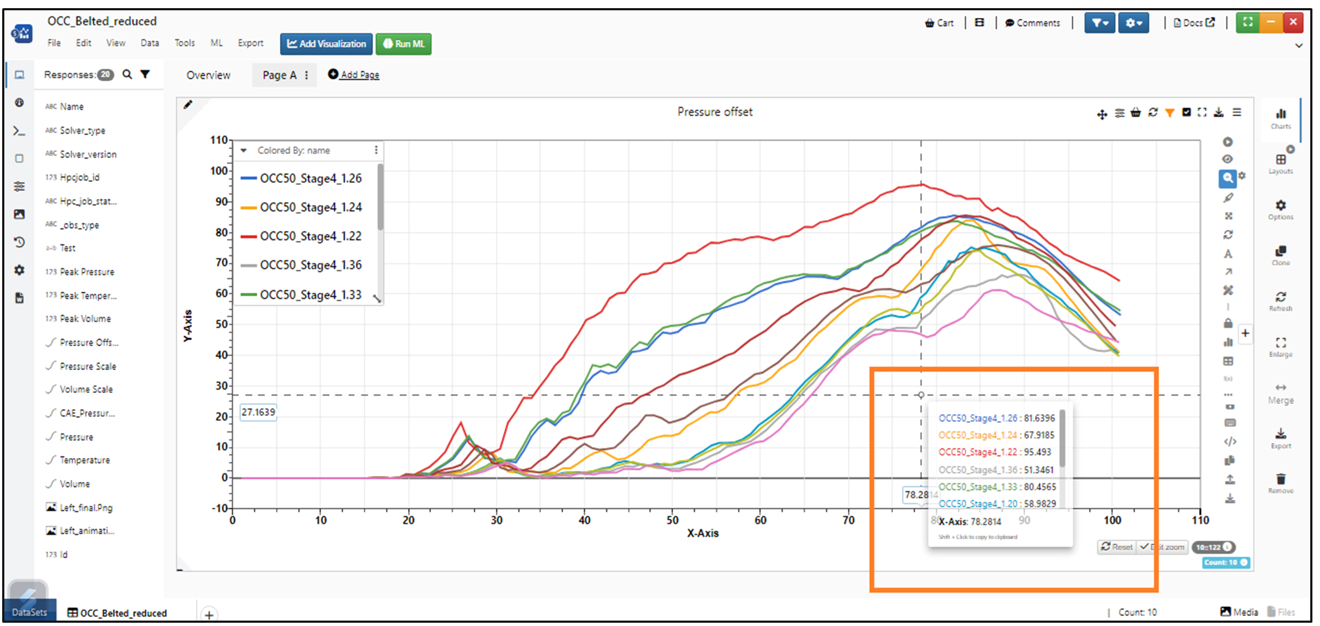Click the pencil edit chart icon
1320x626 pixels.
[188, 105]
